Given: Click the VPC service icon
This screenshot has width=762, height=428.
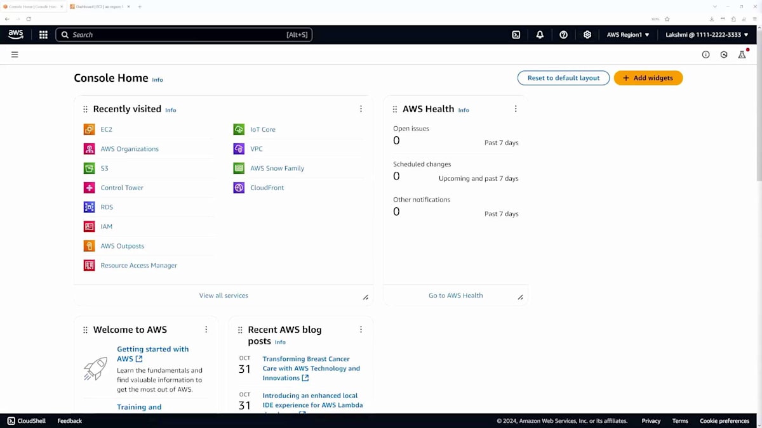Looking at the screenshot, I should point(239,149).
